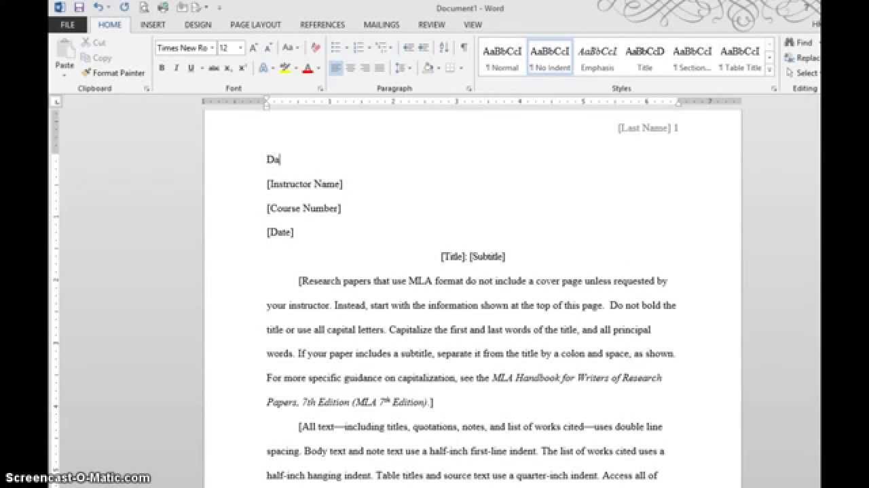Paste from the clipboard
Viewport: 869px width, 488px height.
(x=64, y=56)
